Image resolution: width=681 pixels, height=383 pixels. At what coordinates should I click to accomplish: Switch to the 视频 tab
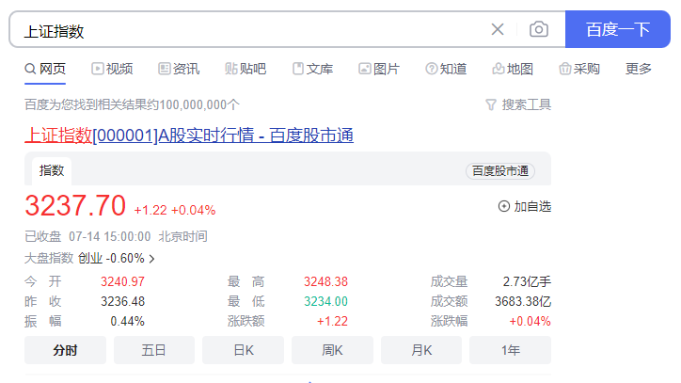point(112,69)
